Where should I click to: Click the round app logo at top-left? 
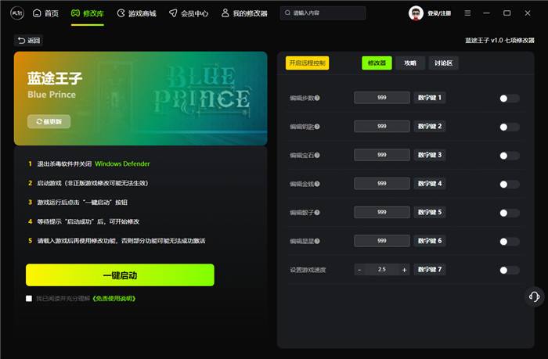tap(17, 13)
